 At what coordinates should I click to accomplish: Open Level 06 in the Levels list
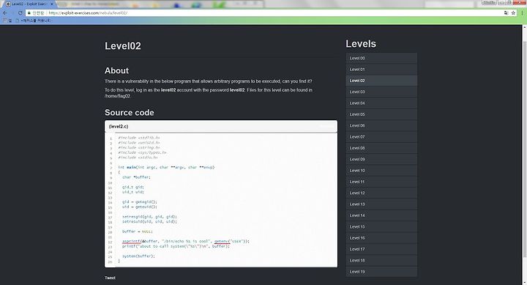pyautogui.click(x=381, y=125)
